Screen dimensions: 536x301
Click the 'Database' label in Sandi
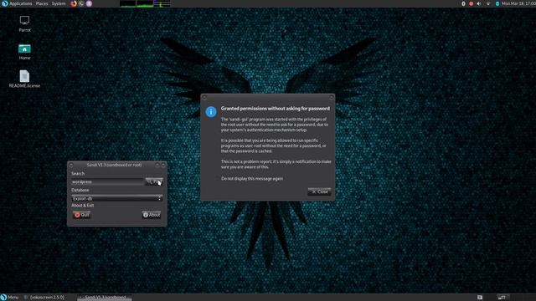click(x=80, y=190)
